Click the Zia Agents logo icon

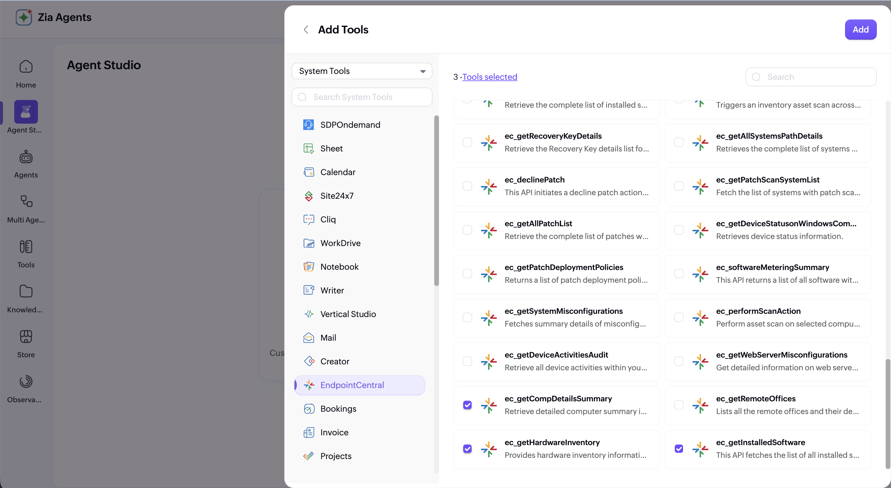[x=24, y=17]
